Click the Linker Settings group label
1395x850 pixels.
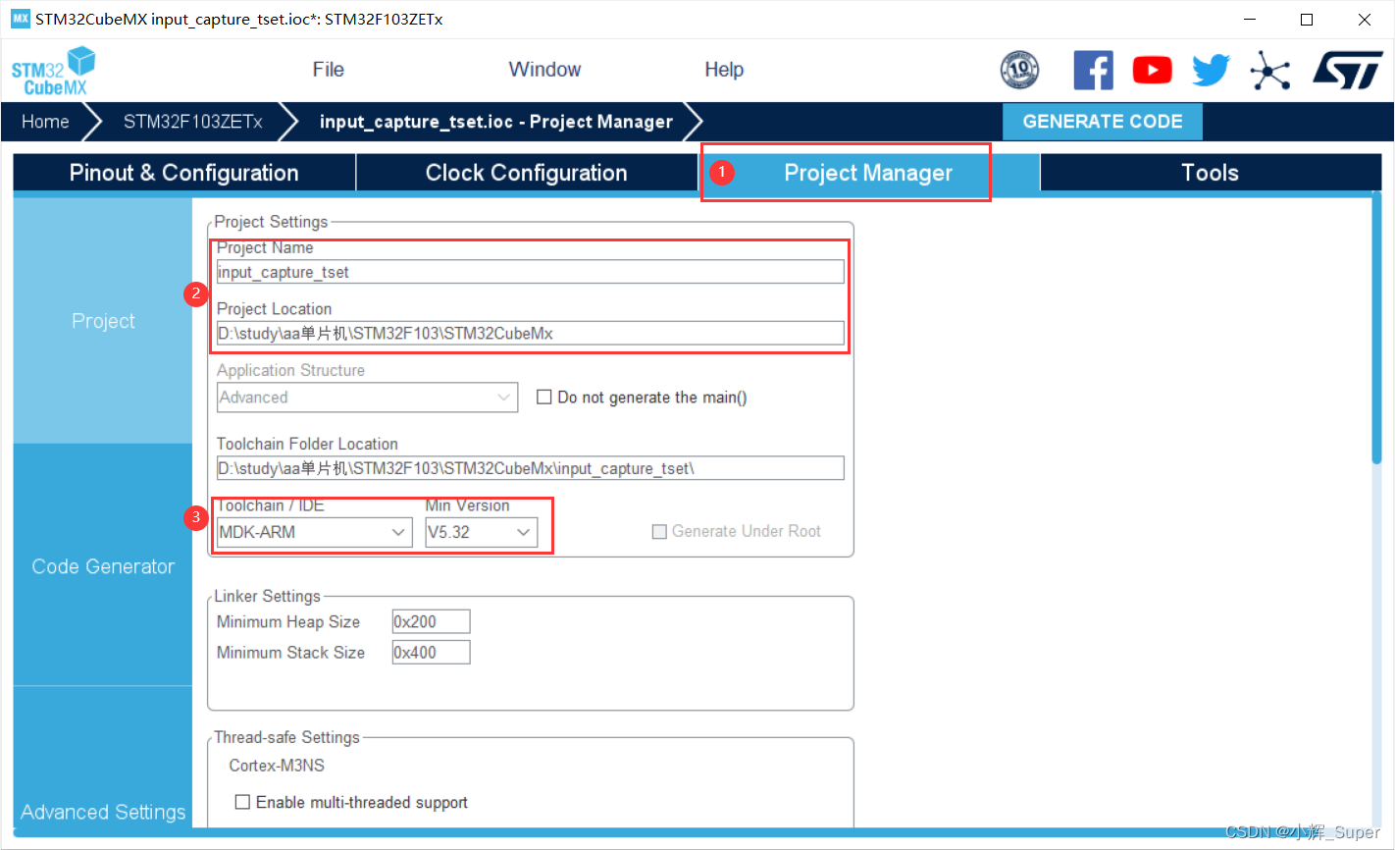[267, 596]
